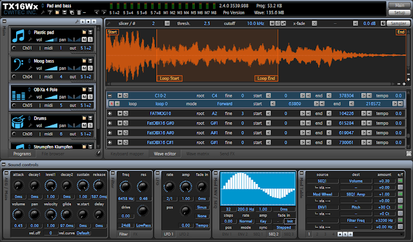Screen dimensions: 413x242
Task: Select the SEQ 1 tab
Action: click(258, 234)
